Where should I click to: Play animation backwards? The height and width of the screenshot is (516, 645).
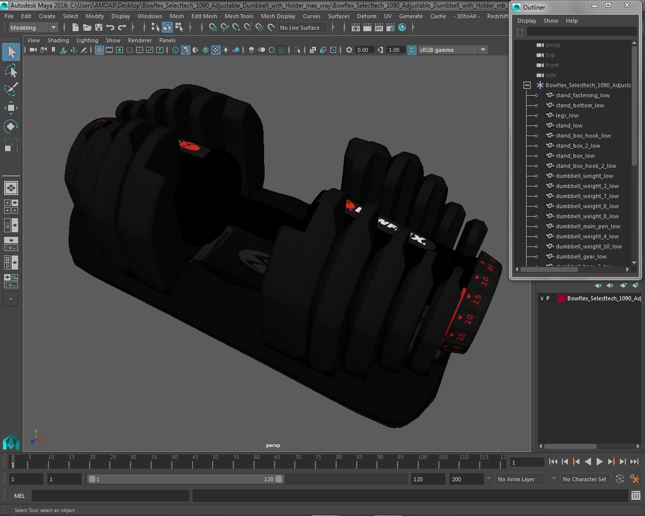(x=588, y=462)
